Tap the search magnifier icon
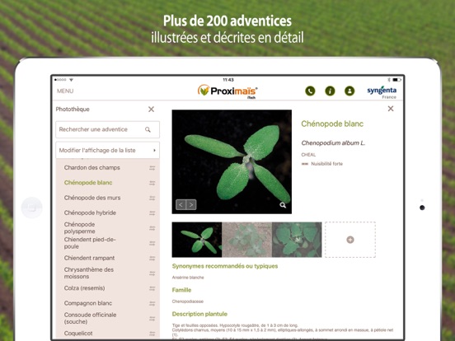This screenshot has height=341, width=455. coord(148,129)
